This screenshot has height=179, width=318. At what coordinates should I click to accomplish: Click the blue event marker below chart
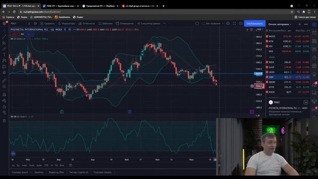point(130,111)
